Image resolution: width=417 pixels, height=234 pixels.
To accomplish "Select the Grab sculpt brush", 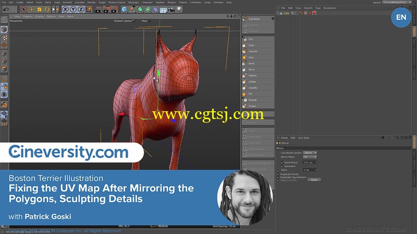I will click(x=258, y=45).
